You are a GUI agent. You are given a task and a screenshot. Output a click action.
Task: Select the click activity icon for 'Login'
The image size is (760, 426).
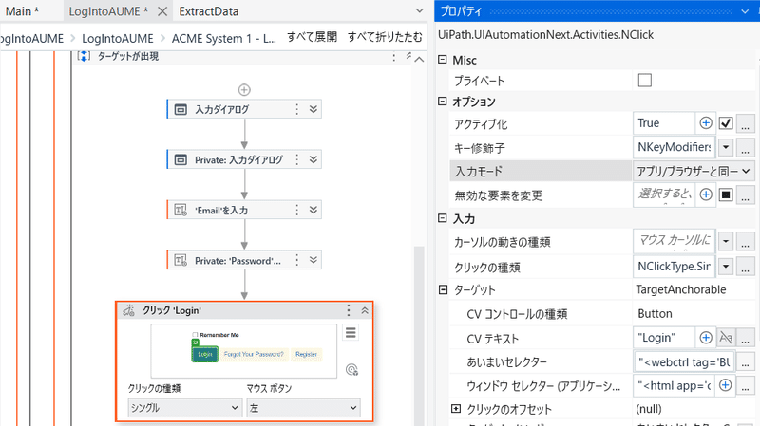129,310
